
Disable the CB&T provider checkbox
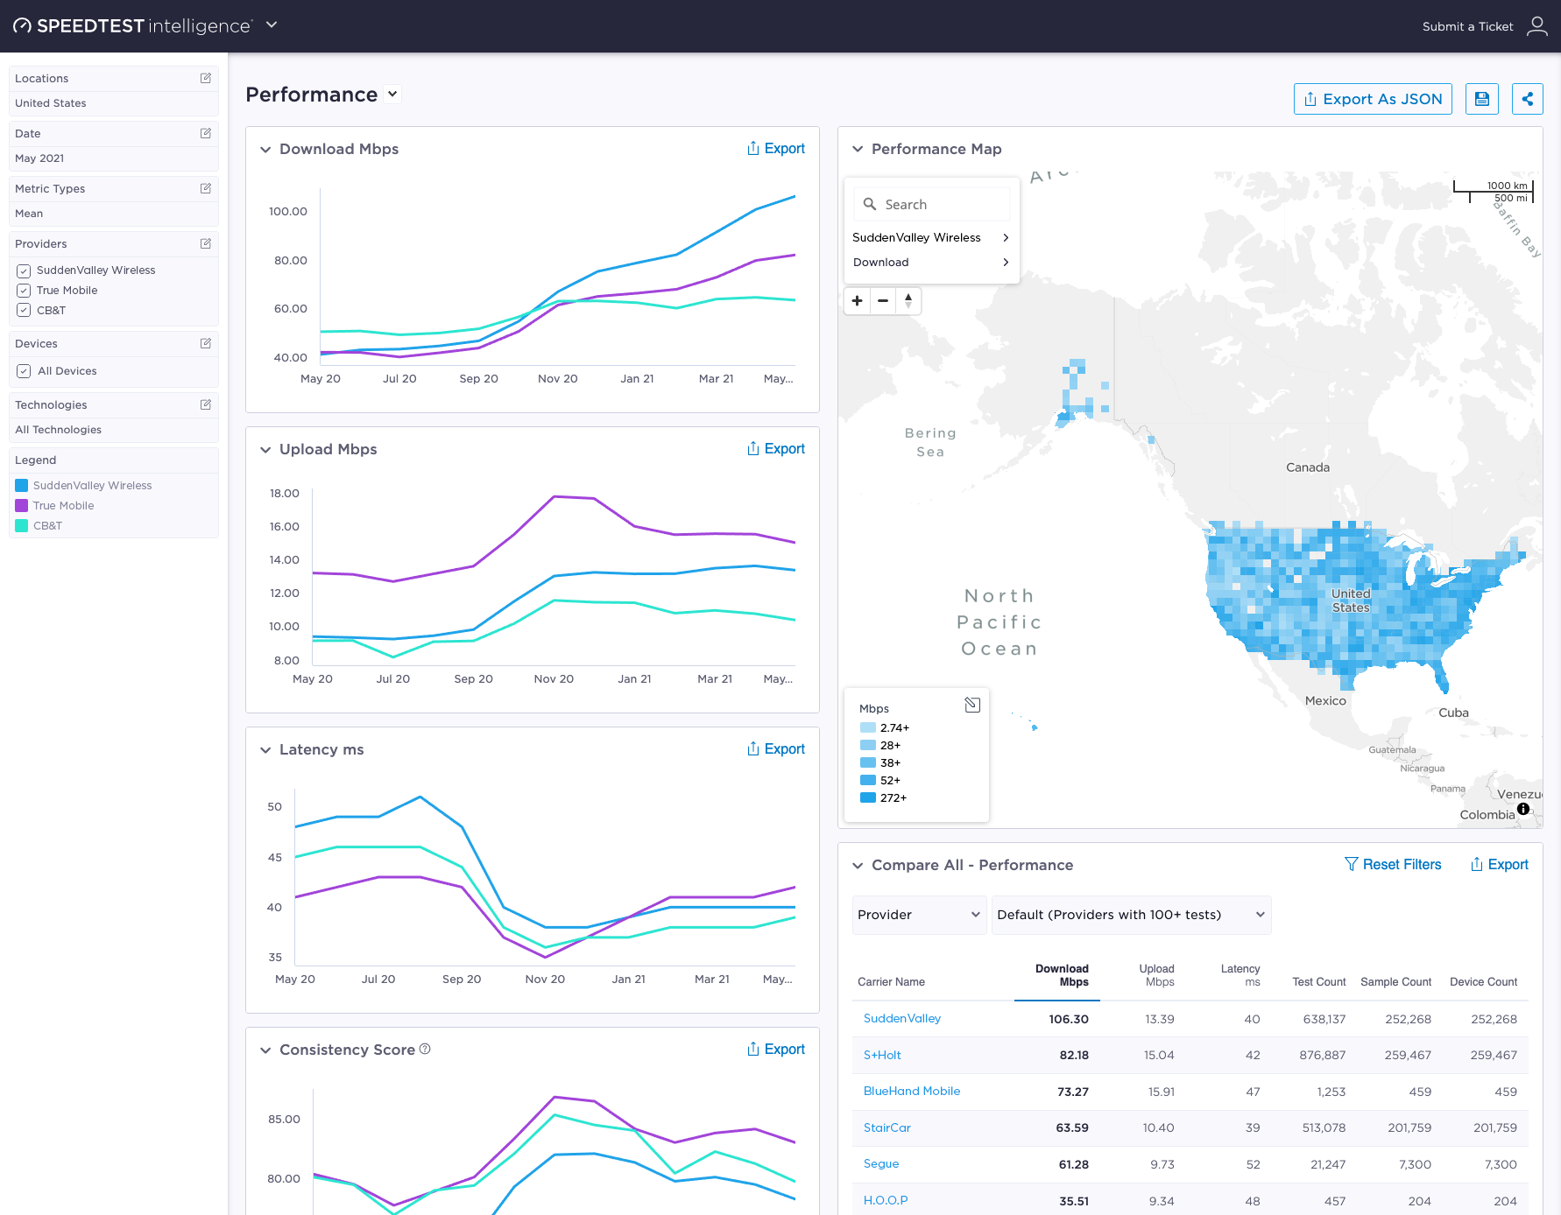23,310
